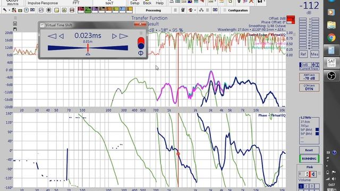Open Google Chrome from the taskbar

(331, 38)
